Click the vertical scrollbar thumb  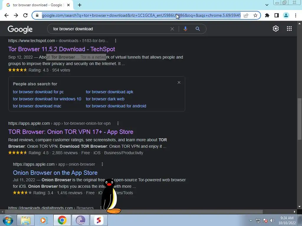pos(299,119)
